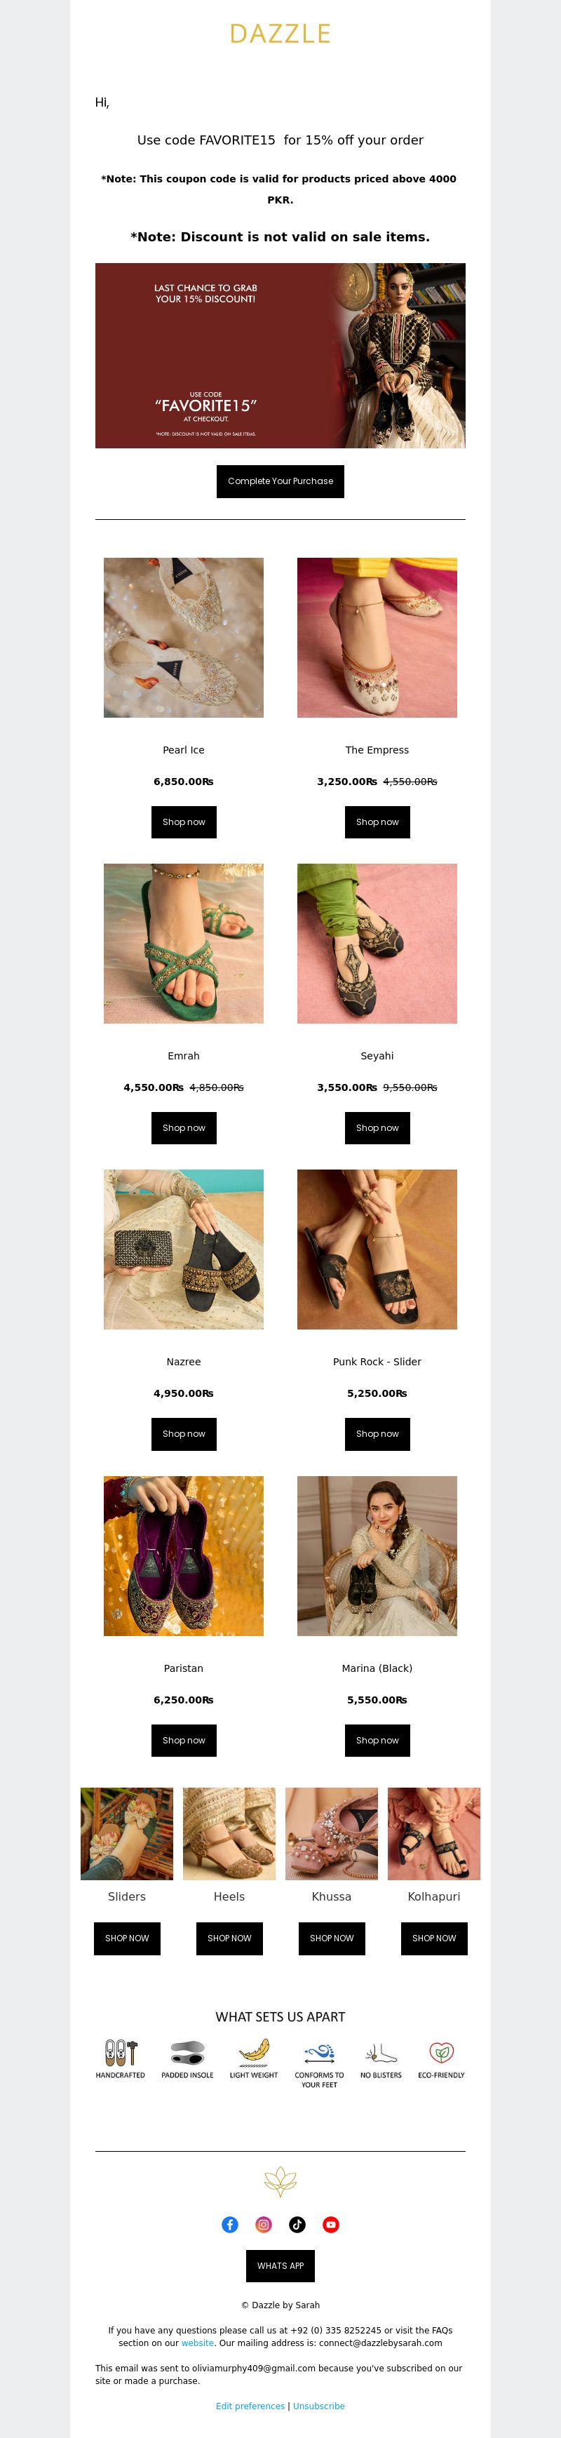
Task: Click the Light Weight feather icon
Action: point(254,2052)
